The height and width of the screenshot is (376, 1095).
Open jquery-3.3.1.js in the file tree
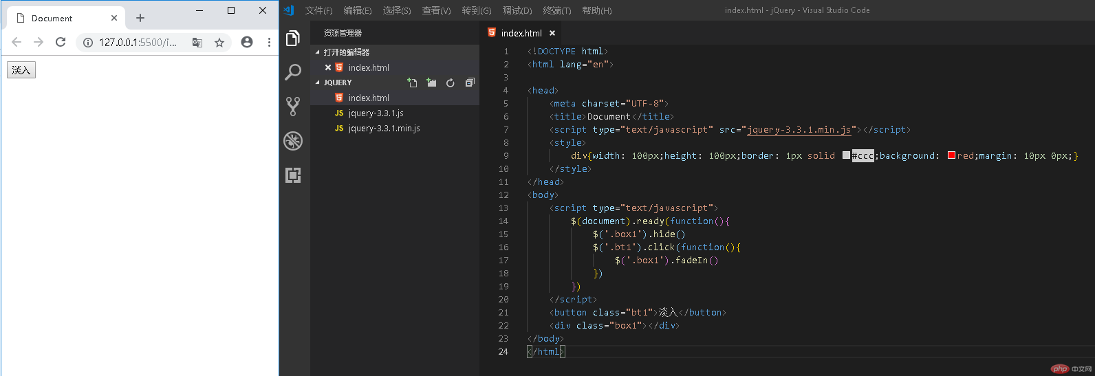pyautogui.click(x=395, y=113)
